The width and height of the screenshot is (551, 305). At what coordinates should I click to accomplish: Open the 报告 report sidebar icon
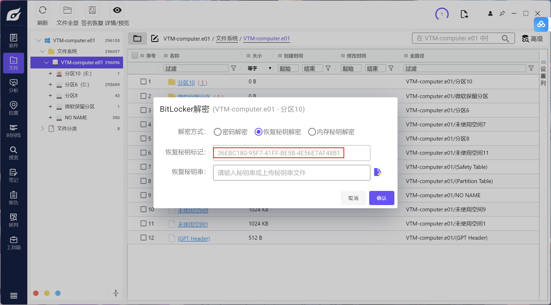coord(14,198)
